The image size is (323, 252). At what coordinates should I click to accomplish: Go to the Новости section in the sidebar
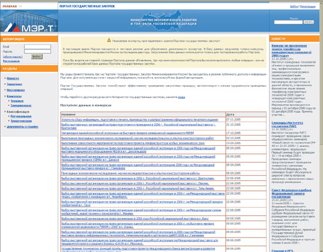pos(13,78)
